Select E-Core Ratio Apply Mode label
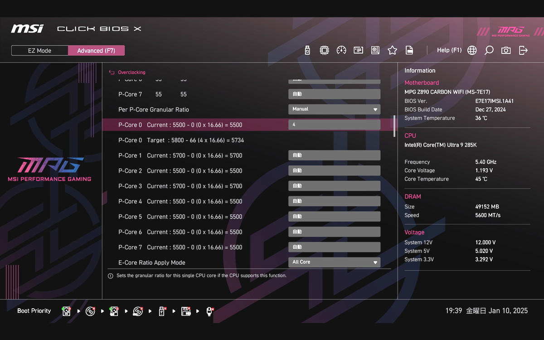This screenshot has height=340, width=544. 152,262
